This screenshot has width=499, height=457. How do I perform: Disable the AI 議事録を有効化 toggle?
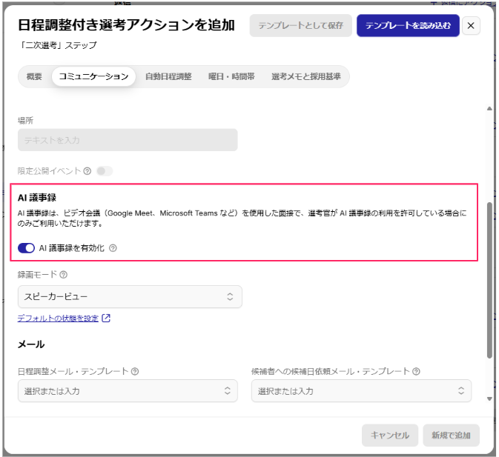[x=26, y=248]
